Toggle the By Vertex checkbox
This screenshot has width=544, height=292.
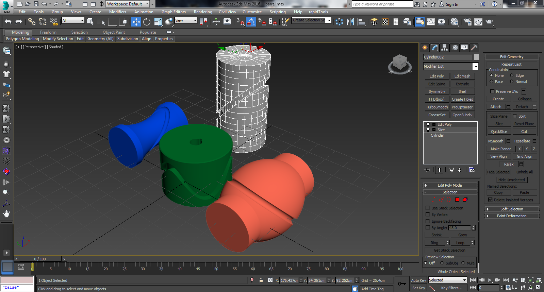pos(428,214)
